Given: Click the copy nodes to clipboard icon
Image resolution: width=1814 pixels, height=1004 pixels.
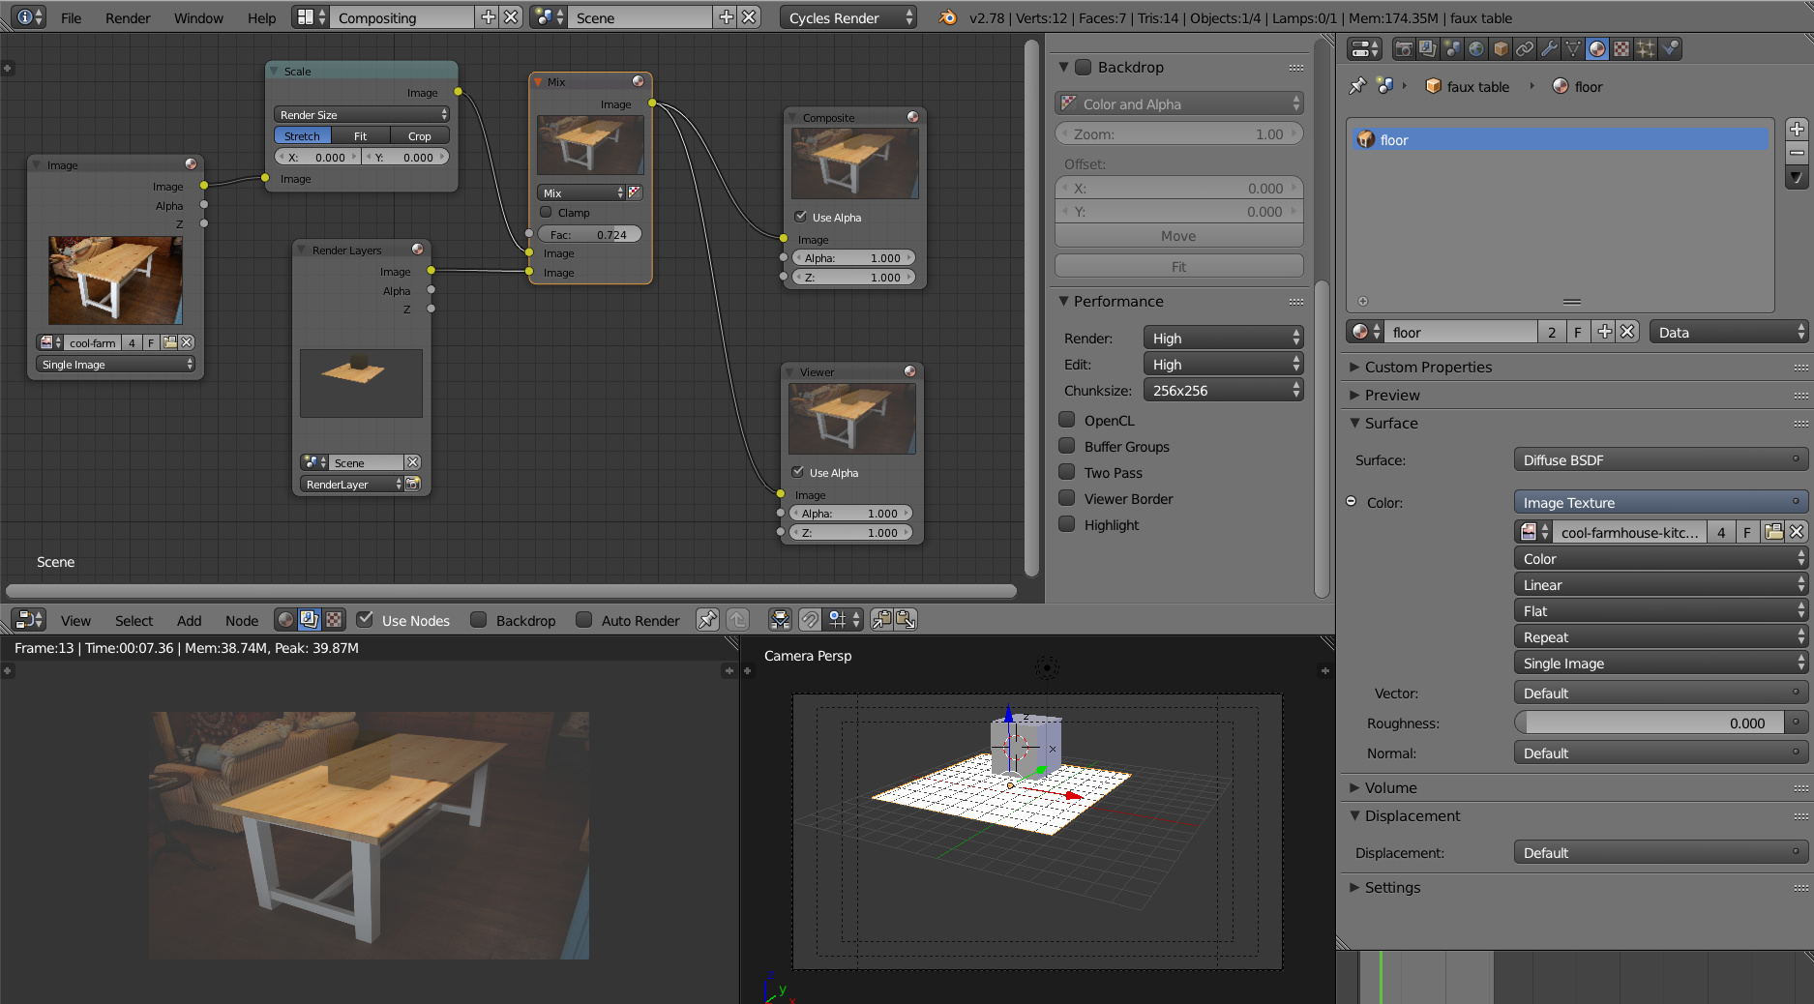Looking at the screenshot, I should (x=881, y=620).
